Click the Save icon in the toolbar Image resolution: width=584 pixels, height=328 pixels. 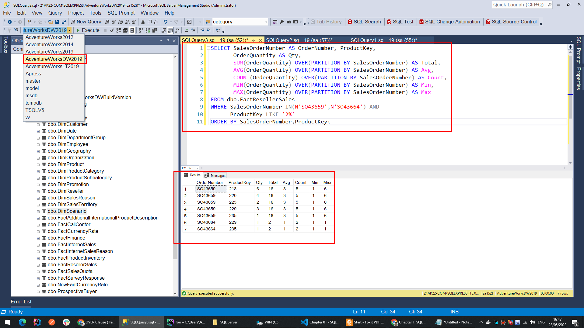pos(57,22)
